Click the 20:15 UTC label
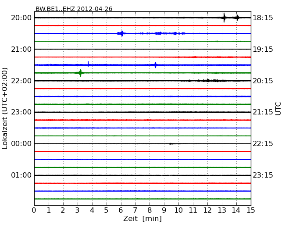Image resolution: width=285 pixels, height=228 pixels. click(x=263, y=81)
